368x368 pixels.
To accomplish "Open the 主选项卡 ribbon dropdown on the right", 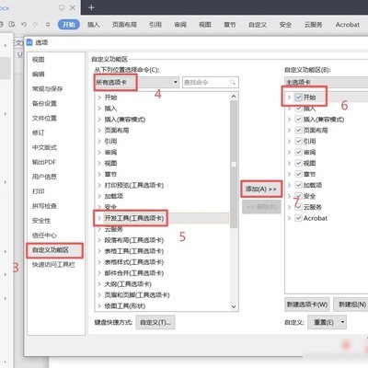I will pyautogui.click(x=327, y=82).
